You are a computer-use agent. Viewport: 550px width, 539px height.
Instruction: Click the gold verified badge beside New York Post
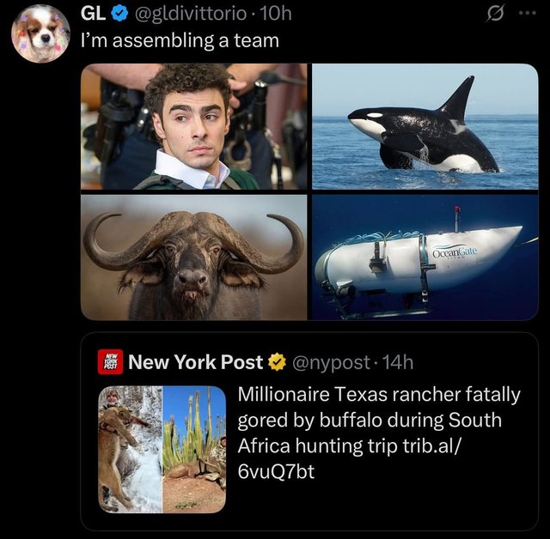(x=277, y=362)
